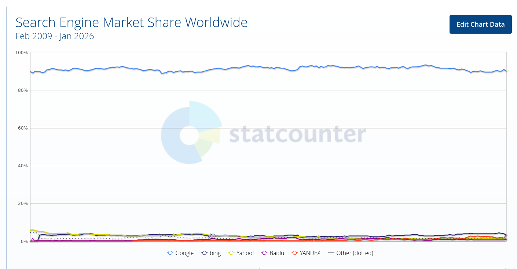The height and width of the screenshot is (269, 517).
Task: Click the 20% y-axis label
Action: click(22, 203)
